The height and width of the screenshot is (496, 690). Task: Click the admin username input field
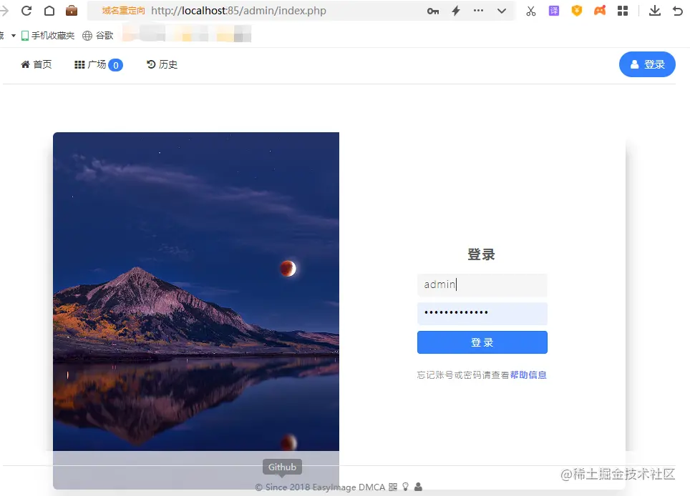(482, 284)
